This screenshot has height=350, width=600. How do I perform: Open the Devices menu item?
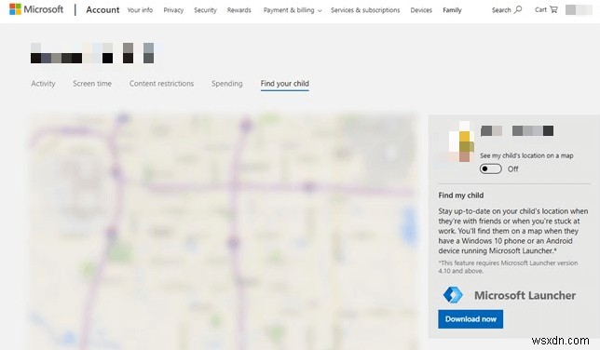click(421, 10)
